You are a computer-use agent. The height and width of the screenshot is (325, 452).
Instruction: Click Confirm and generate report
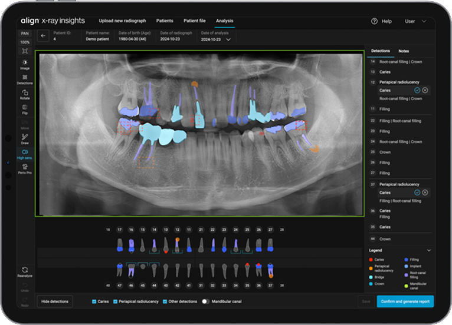[x=405, y=301]
